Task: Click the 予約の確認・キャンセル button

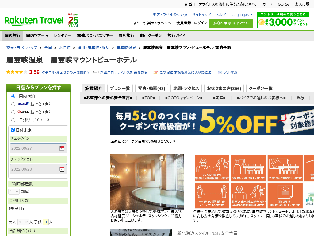Action: pyautogui.click(x=231, y=23)
